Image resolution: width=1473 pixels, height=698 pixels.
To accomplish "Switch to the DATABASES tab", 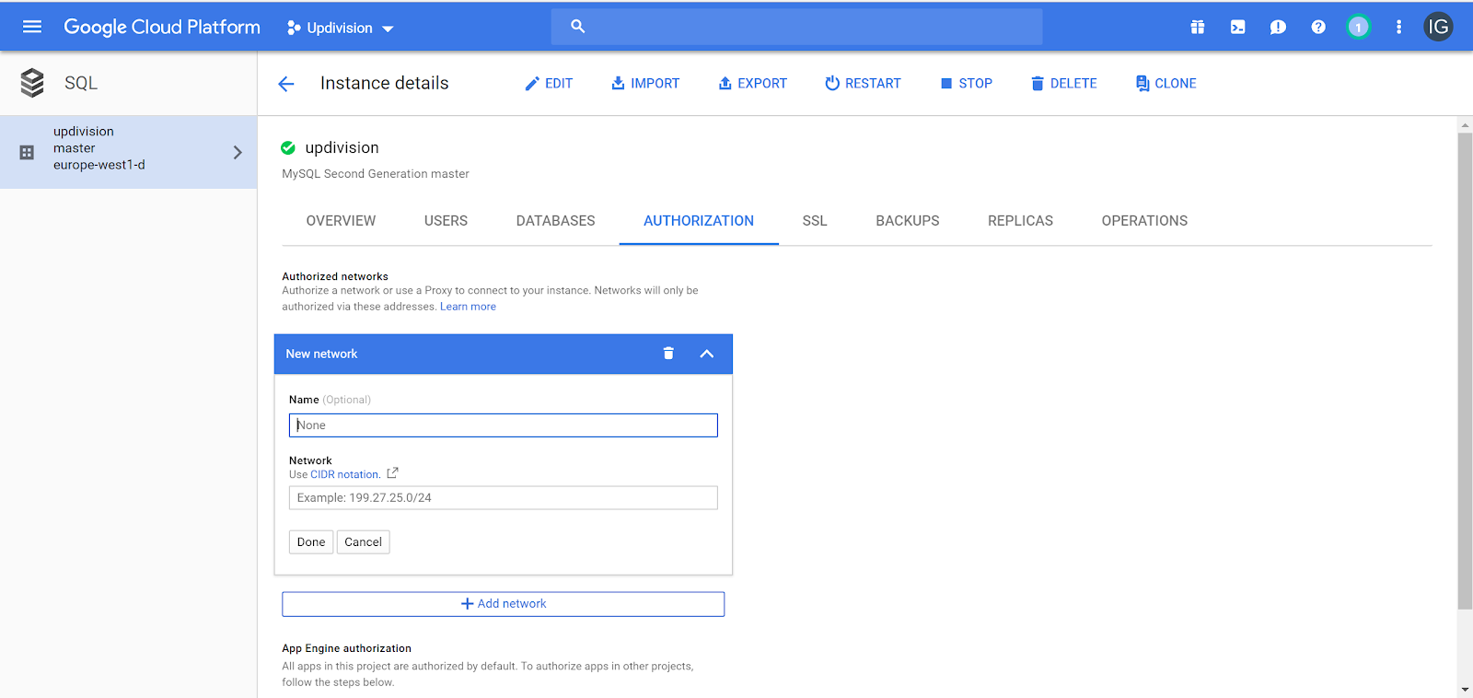I will click(555, 221).
